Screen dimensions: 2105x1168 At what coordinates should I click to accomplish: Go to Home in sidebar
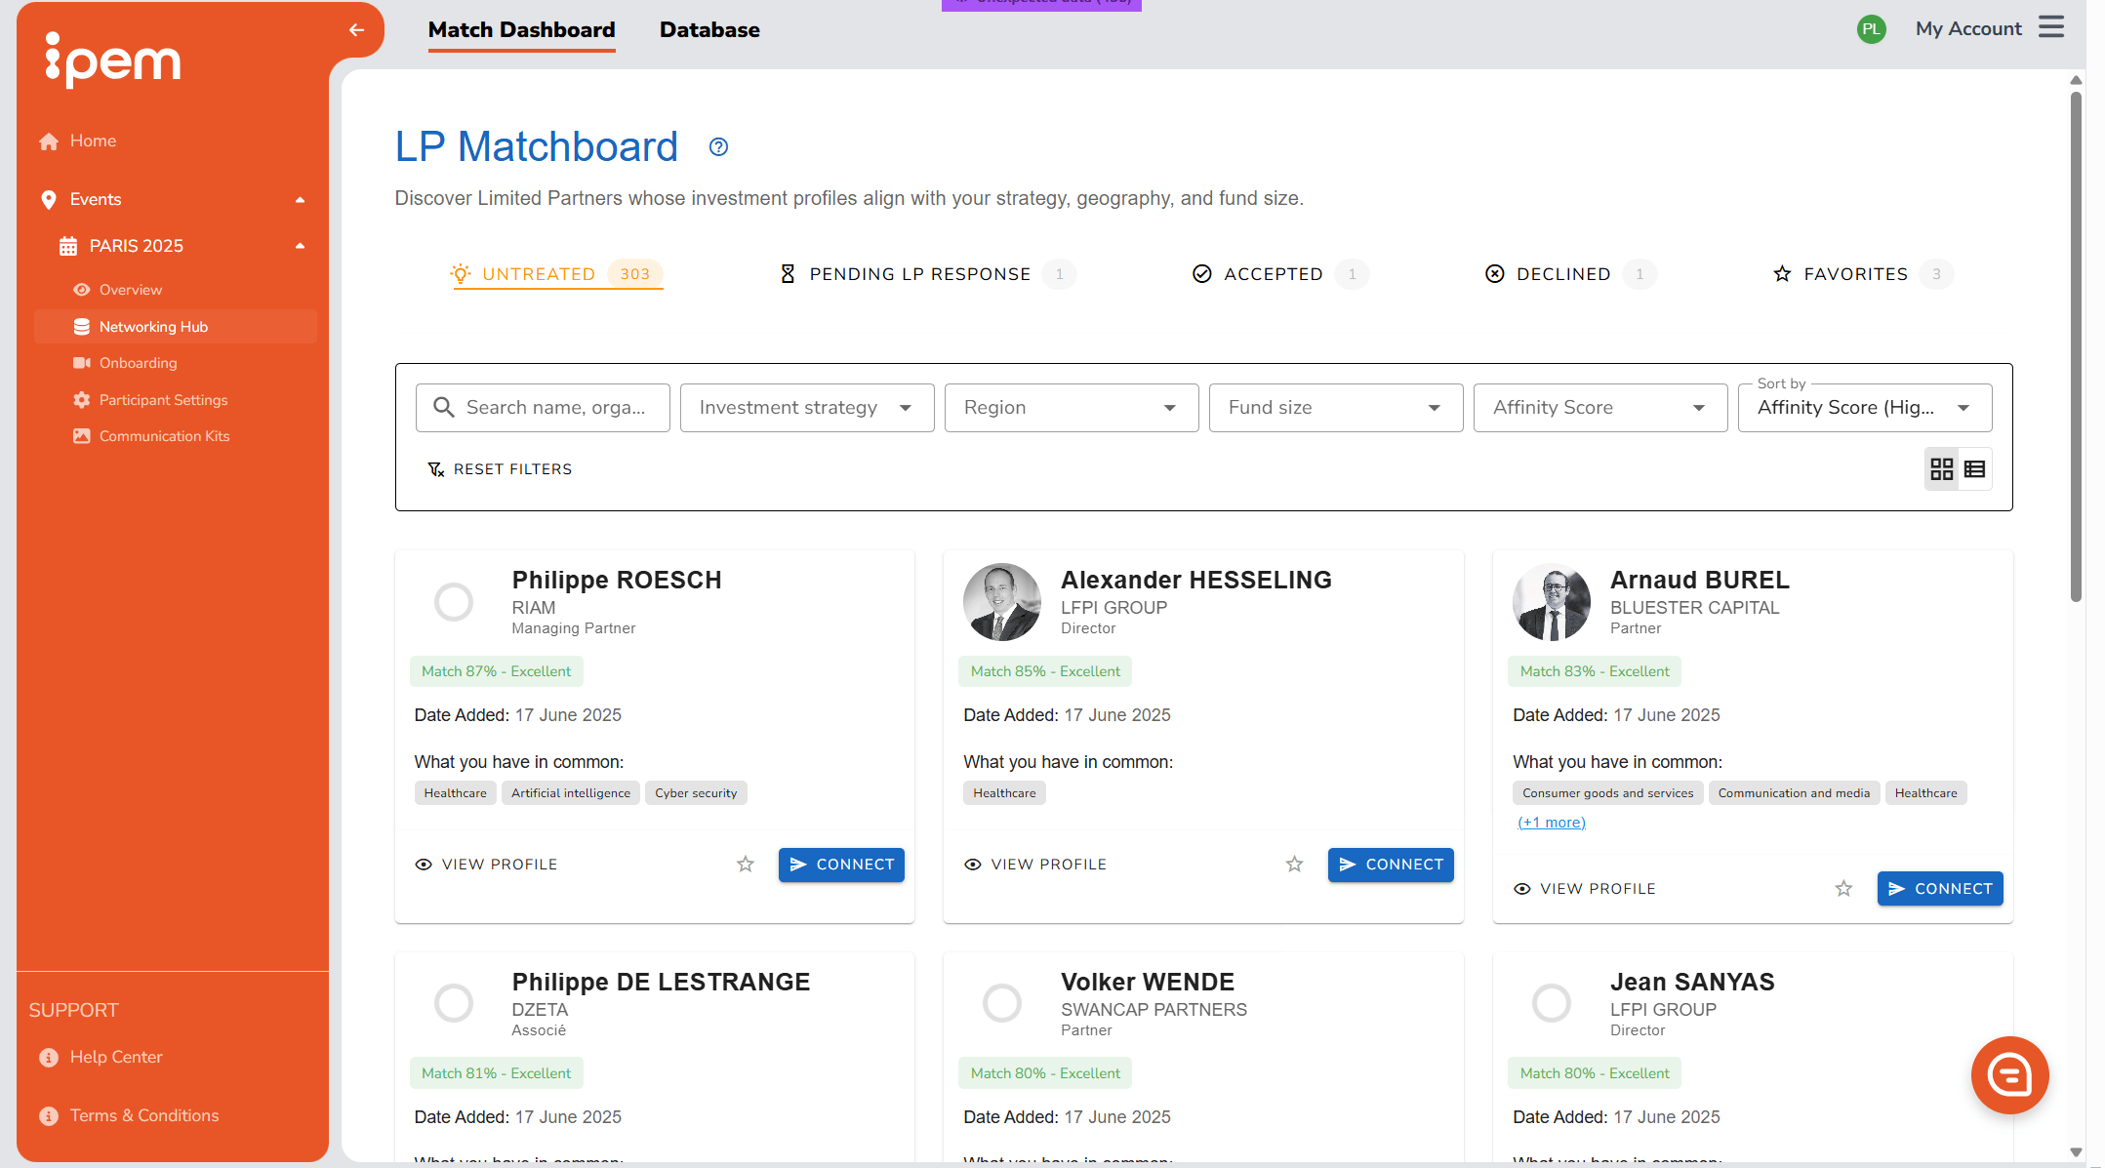coord(93,141)
